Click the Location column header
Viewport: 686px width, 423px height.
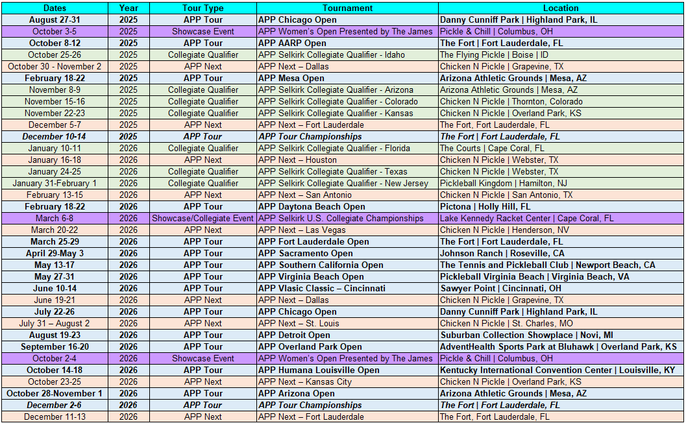point(561,8)
